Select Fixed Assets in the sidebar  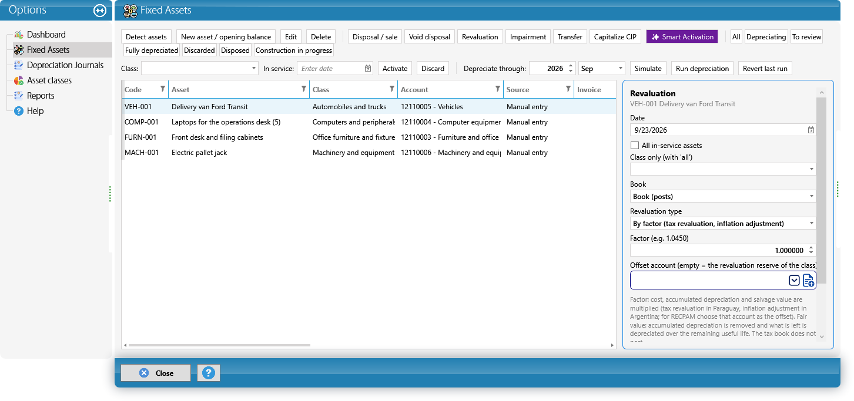click(x=48, y=50)
